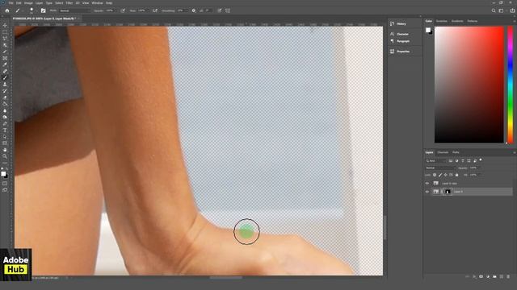517x290 pixels.
Task: Select the Clone Stamp tool
Action: tap(5, 85)
